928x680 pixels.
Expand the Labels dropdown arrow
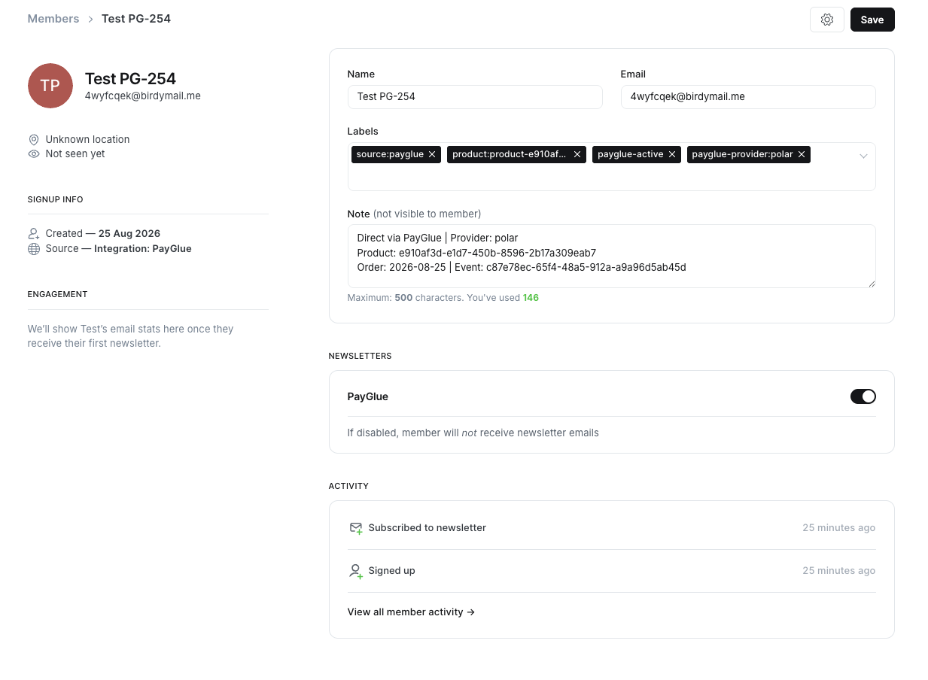863,156
